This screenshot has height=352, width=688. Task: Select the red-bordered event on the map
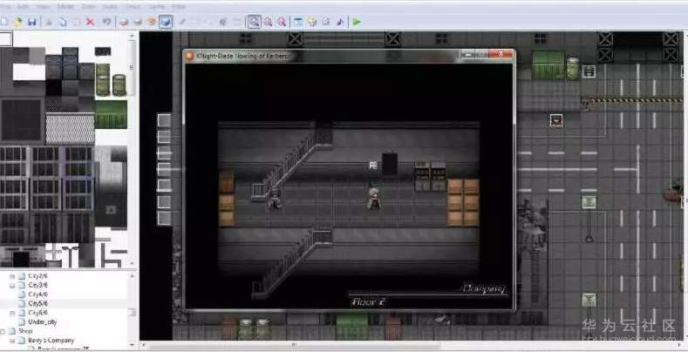(x=556, y=120)
